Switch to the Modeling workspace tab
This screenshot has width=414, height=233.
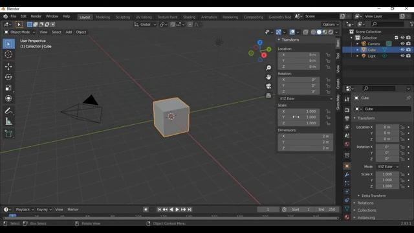(x=103, y=17)
